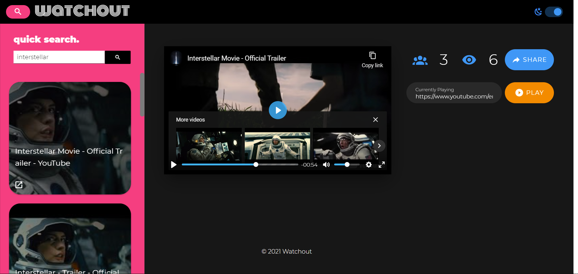Click the © 2021 Watchout footer text
Viewport: 578px width, 274px height.
(287, 251)
